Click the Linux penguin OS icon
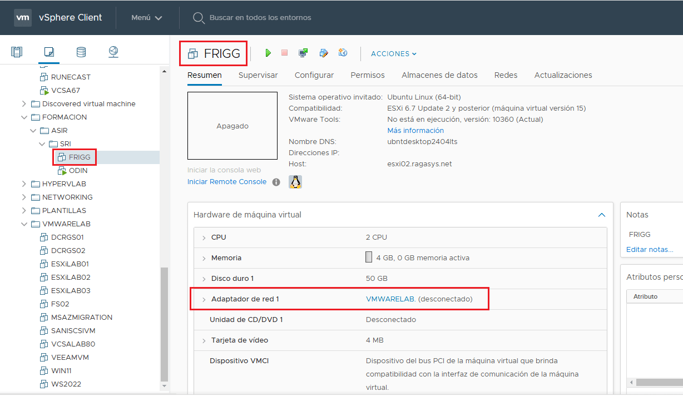683x401 pixels. pos(295,182)
